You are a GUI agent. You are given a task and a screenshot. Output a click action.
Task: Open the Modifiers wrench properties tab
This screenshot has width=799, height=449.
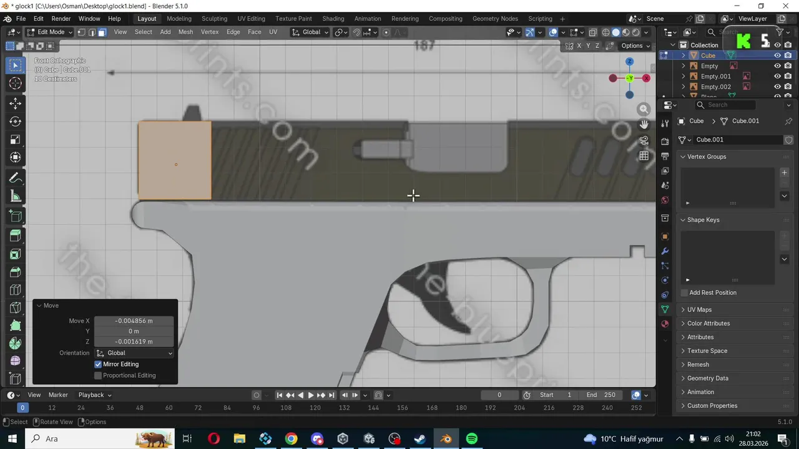click(x=665, y=251)
